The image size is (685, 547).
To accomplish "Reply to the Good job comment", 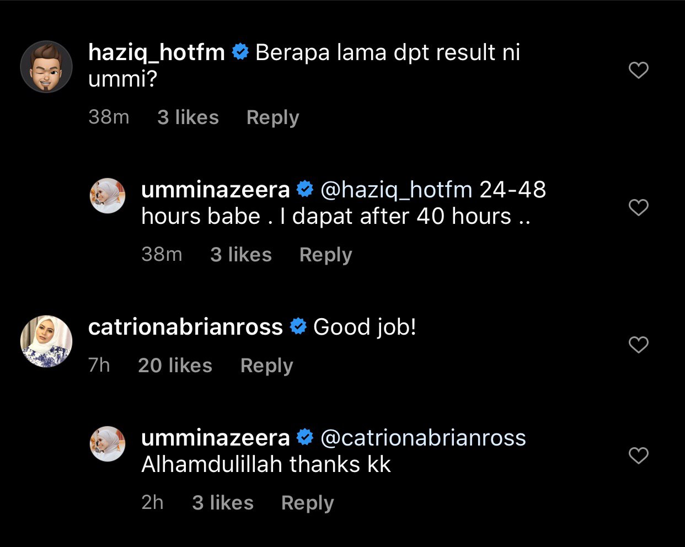I will 266,366.
